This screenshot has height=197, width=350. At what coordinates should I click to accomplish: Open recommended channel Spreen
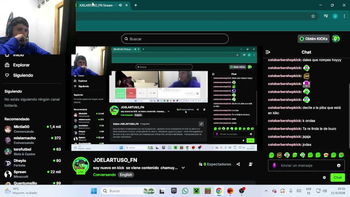click(x=33, y=174)
